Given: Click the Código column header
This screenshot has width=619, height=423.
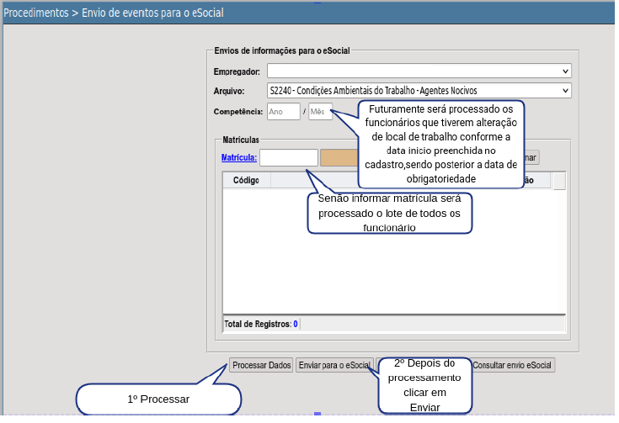Looking at the screenshot, I should (246, 180).
